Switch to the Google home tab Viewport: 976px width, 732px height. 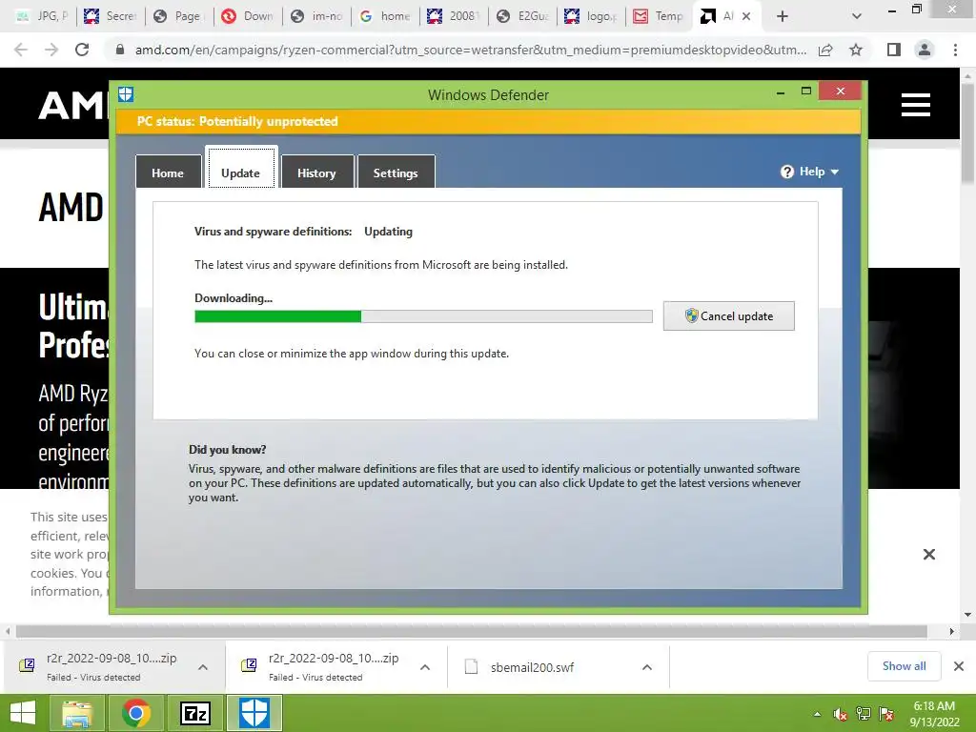coord(385,16)
